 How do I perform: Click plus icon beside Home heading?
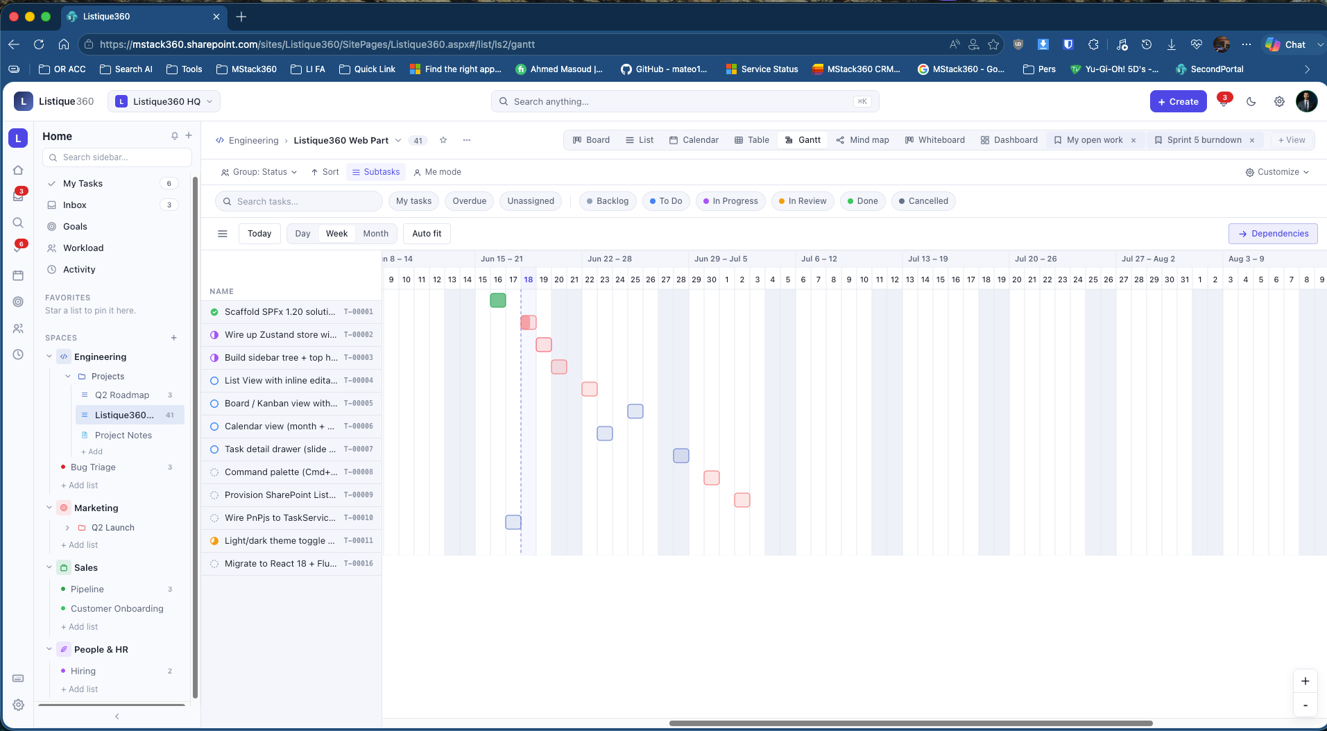[x=189, y=136]
